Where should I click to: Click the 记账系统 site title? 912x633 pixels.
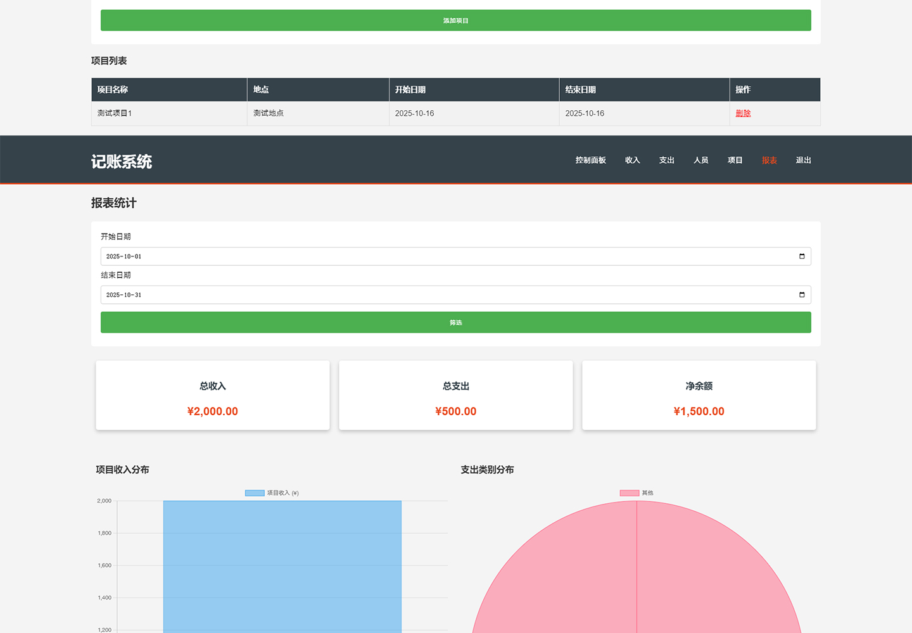[122, 162]
